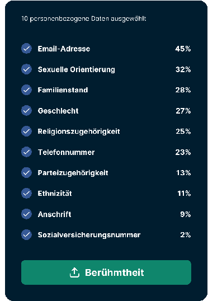Toggle the Sexuelle Orientierung checkmark

pos(26,69)
